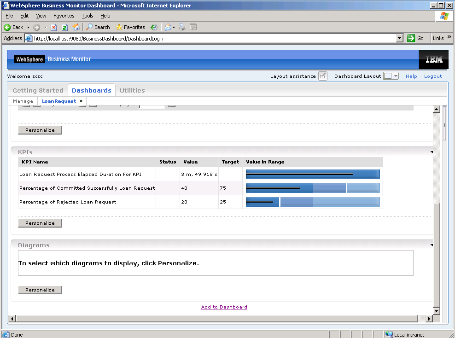The width and height of the screenshot is (455, 338).
Task: Select 'Percentage of Committed Successfully Loan Request' KPI name
Action: tap(87, 188)
